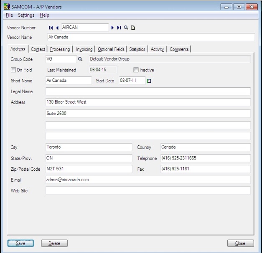The height and width of the screenshot is (253, 262).
Task: Click into the E-mail field
Action: (x=148, y=180)
